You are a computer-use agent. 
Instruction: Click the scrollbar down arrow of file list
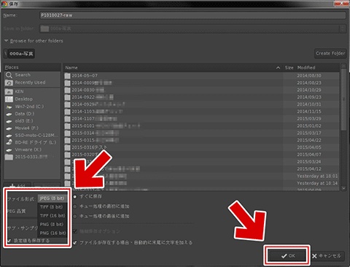(x=343, y=188)
